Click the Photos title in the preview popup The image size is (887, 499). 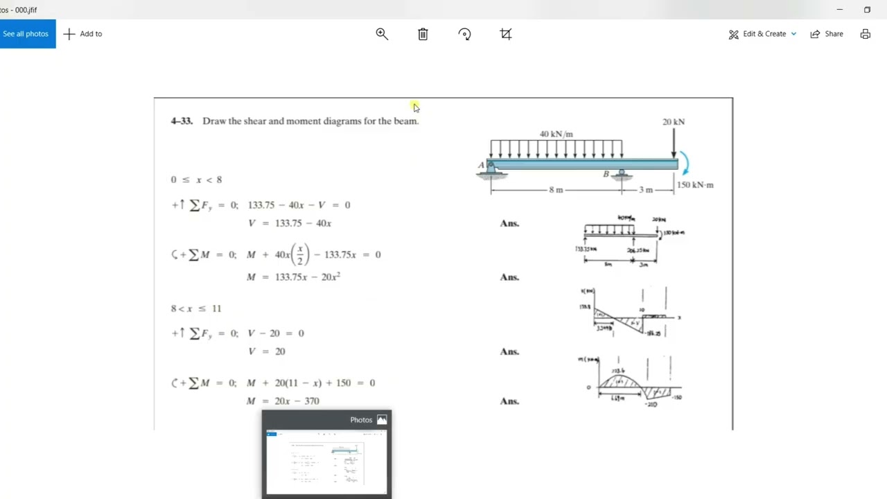(x=361, y=419)
